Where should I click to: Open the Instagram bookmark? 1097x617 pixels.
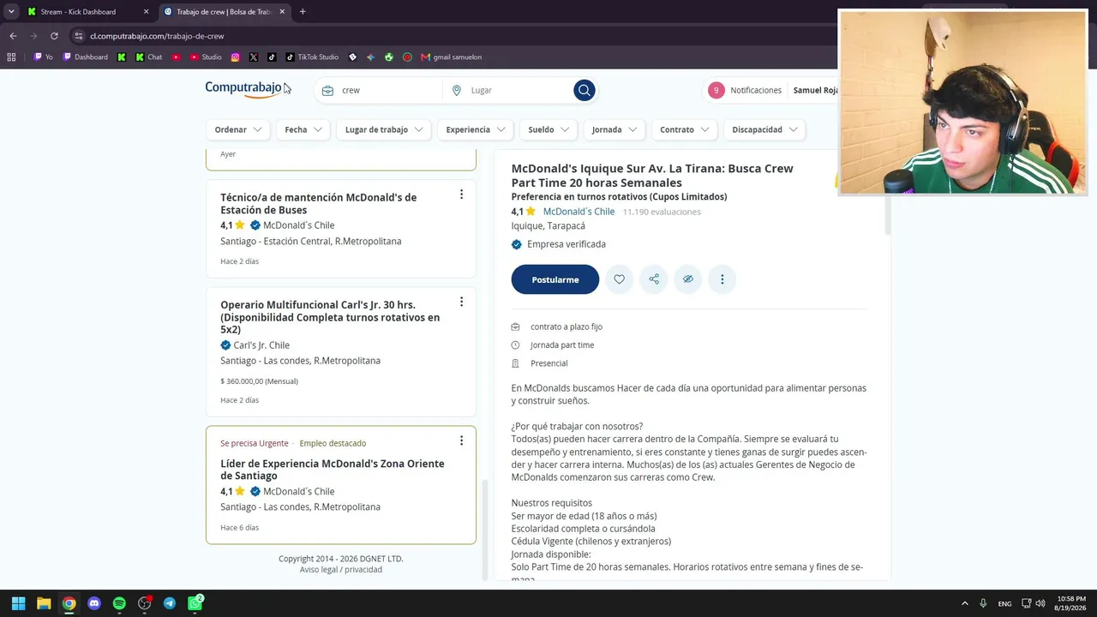tap(235, 57)
